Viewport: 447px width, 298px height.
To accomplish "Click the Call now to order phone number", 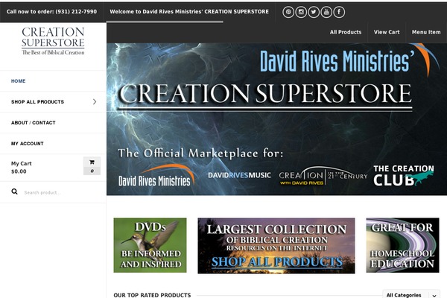I will pos(51,12).
